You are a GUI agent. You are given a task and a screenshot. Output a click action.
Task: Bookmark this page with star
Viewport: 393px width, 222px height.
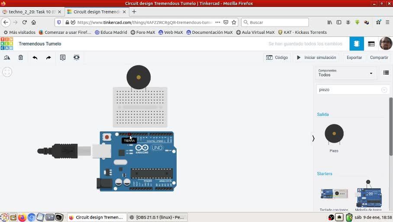click(234, 23)
